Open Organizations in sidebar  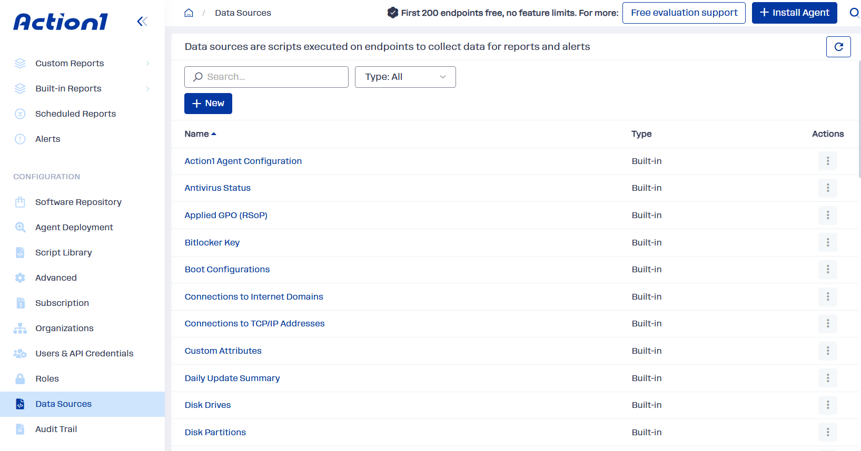tap(64, 328)
